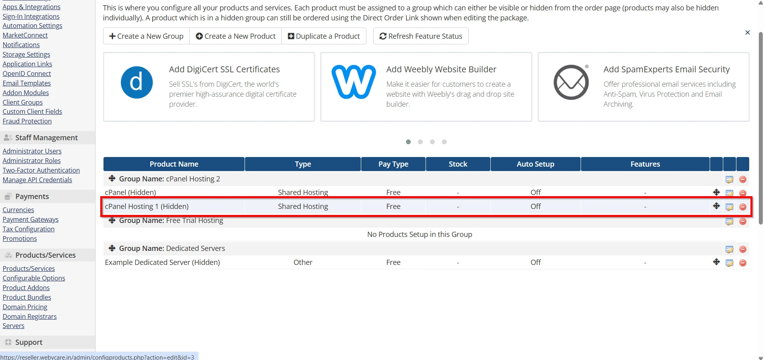
Task: Open Product Bundles link
Action: coord(27,297)
